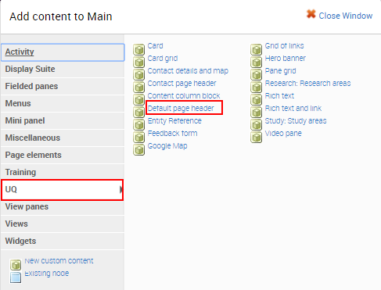Choose the Research: Research areas link
This screenshot has height=290, width=381.
click(307, 84)
